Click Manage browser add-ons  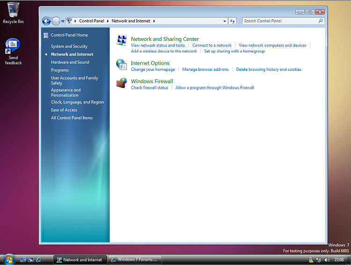pyautogui.click(x=205, y=69)
